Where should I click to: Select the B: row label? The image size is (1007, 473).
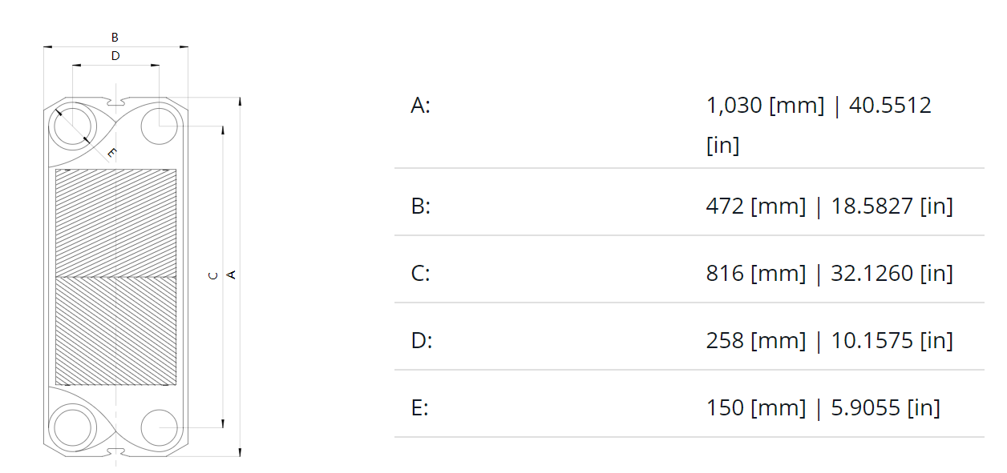tap(421, 206)
